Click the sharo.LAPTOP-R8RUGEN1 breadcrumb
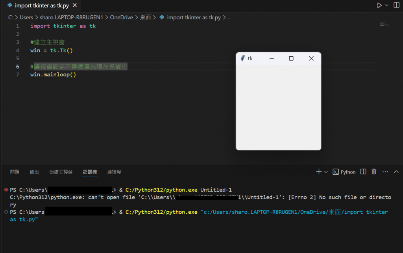 (71, 17)
